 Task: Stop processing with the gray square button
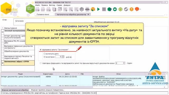point(104,9)
